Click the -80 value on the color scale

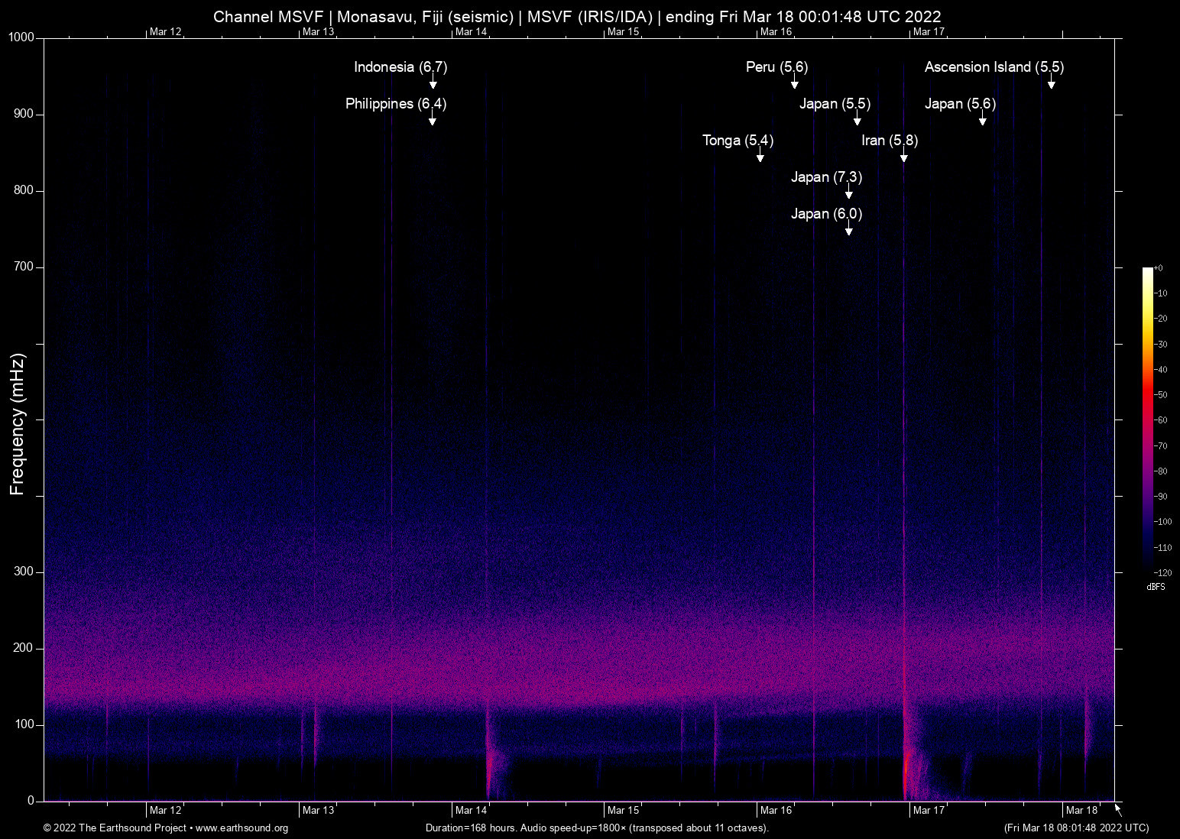coord(1161,471)
